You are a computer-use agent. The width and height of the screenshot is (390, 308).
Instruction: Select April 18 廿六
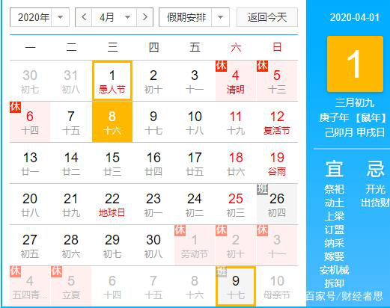[x=236, y=163]
